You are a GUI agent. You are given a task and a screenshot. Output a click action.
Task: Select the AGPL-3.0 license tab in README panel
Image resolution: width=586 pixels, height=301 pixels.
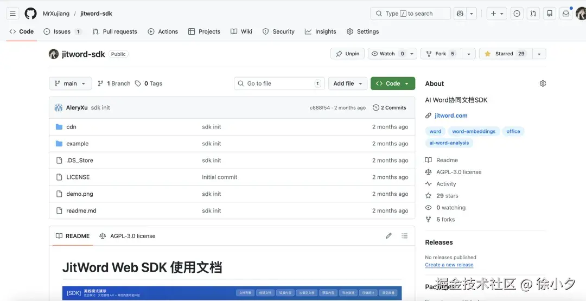tap(128, 235)
